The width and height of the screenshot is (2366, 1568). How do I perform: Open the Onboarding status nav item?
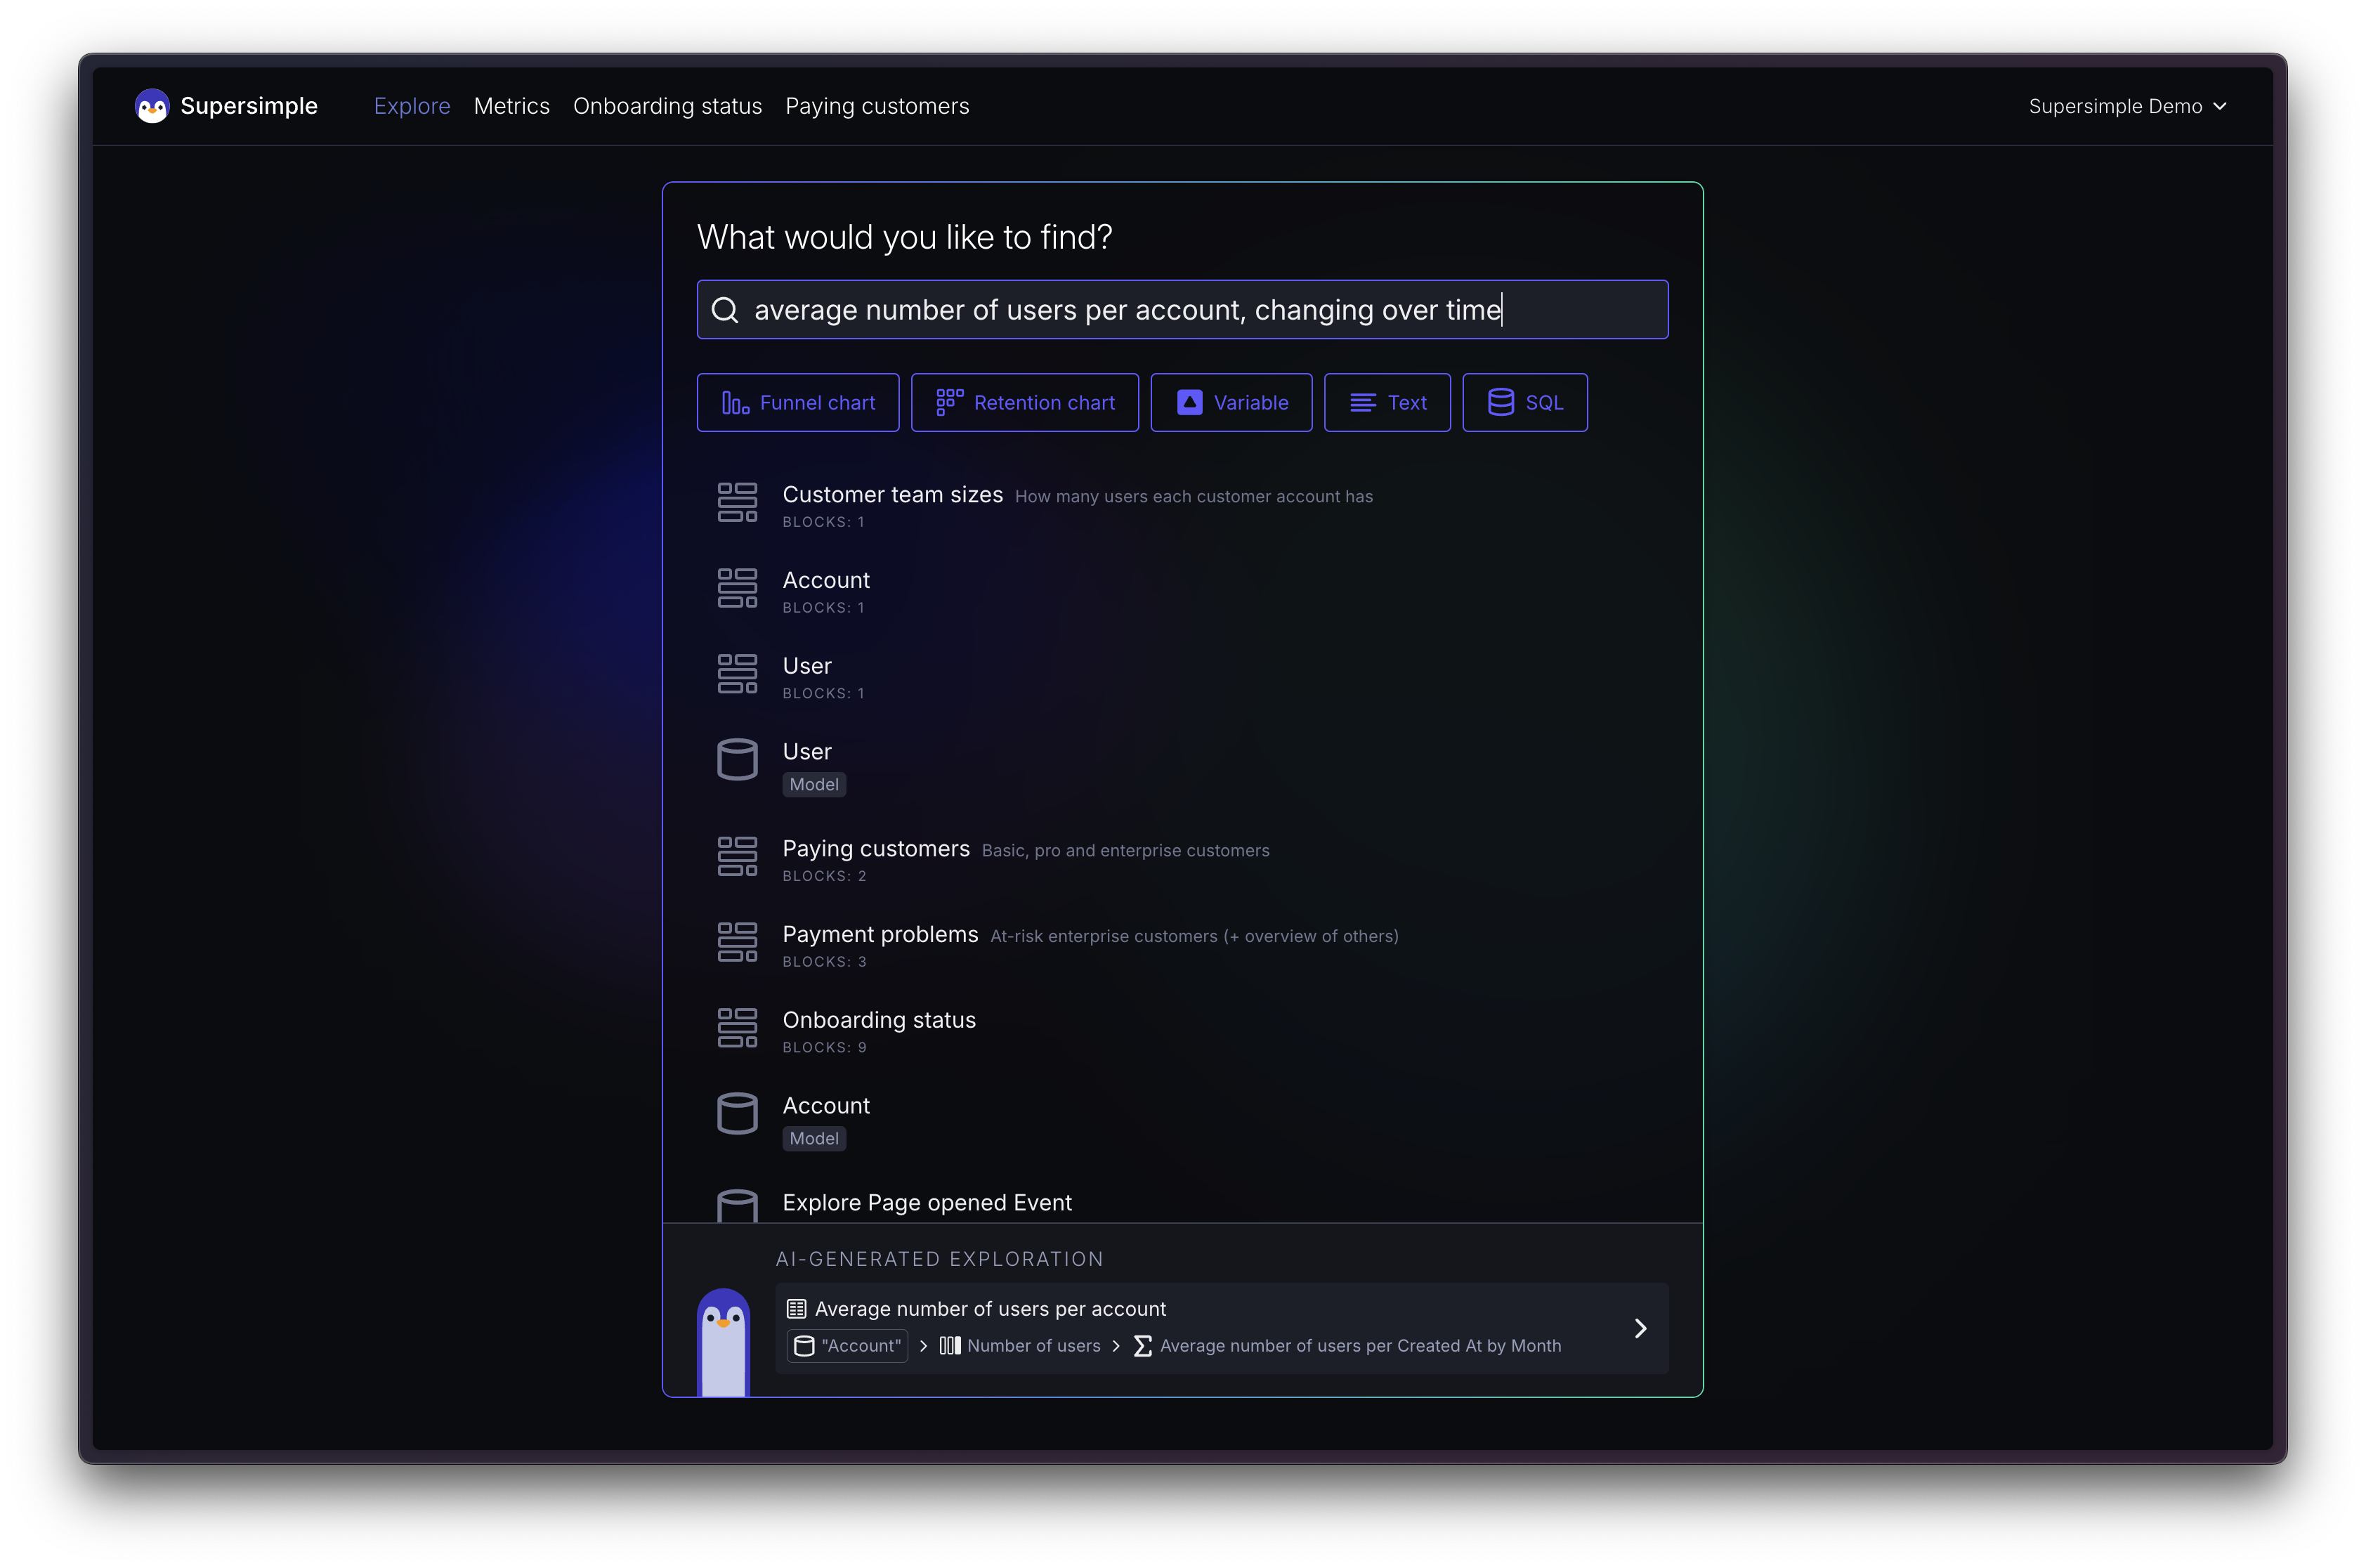(667, 106)
